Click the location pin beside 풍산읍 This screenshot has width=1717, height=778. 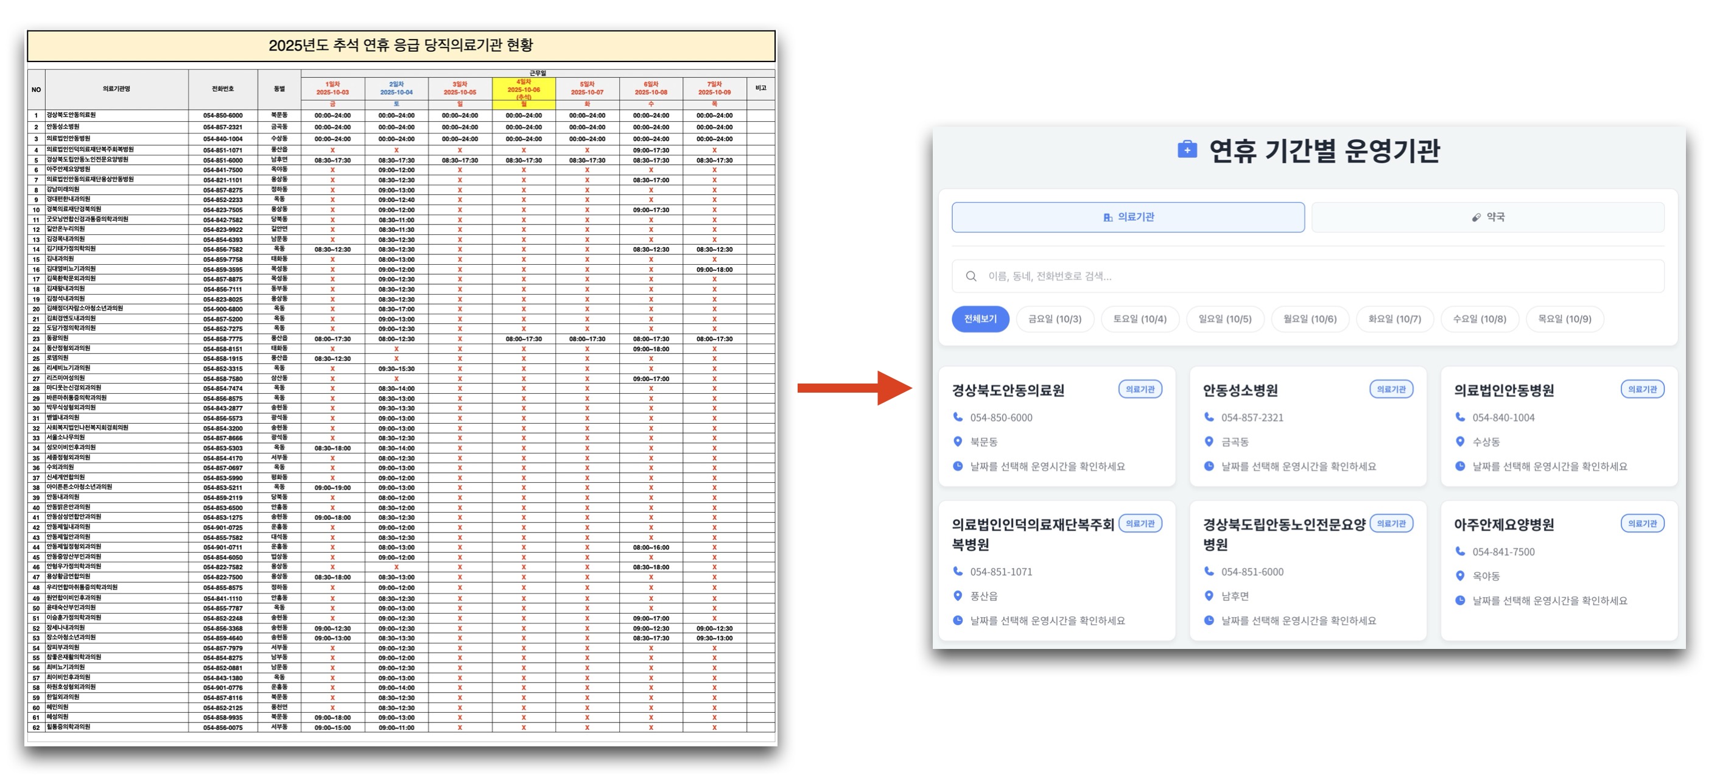click(958, 595)
